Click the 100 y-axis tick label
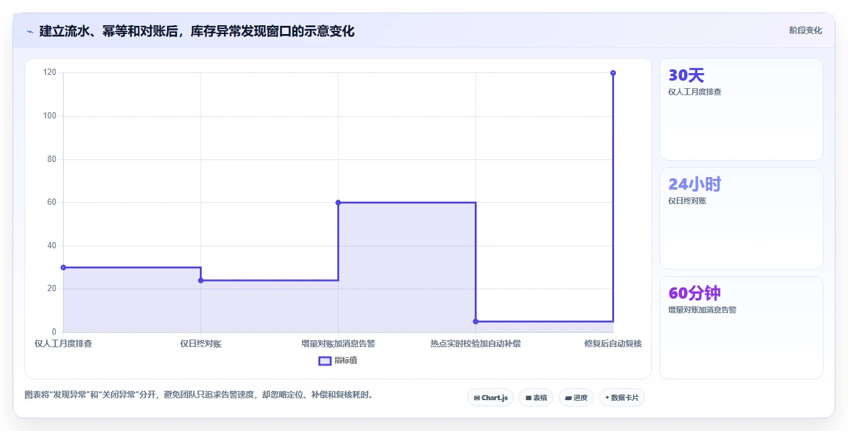 50,116
